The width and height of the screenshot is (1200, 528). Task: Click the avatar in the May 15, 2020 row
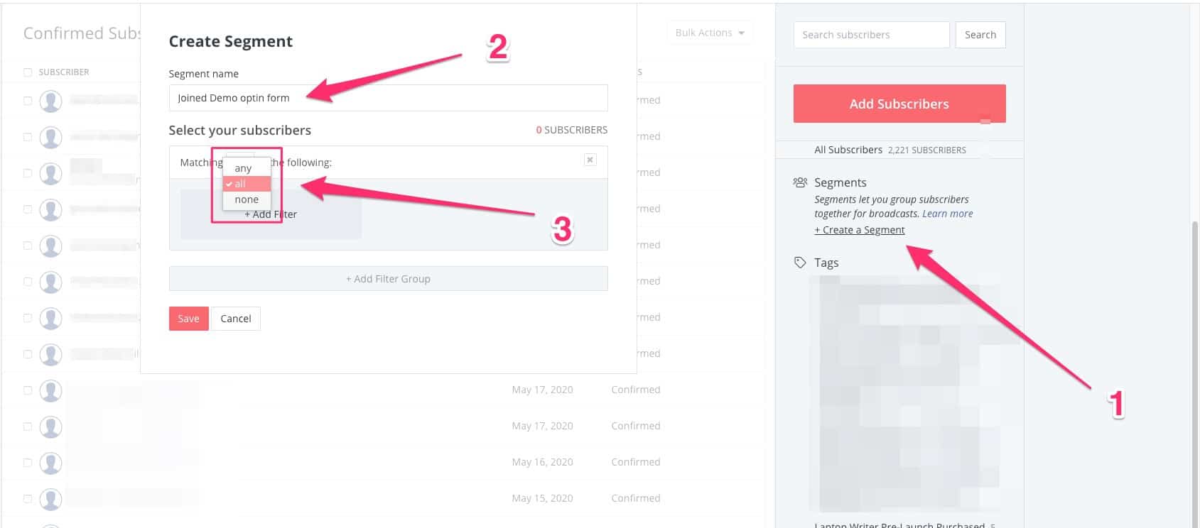click(x=50, y=499)
